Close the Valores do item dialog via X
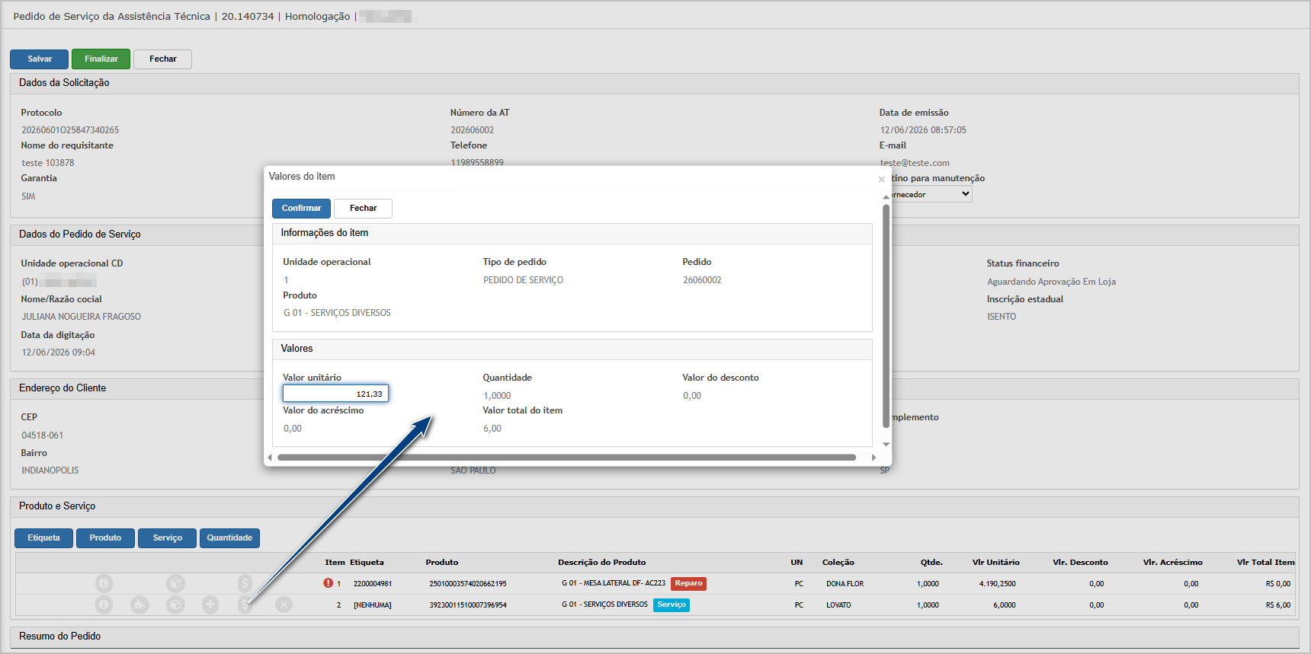The image size is (1311, 654). pyautogui.click(x=881, y=180)
